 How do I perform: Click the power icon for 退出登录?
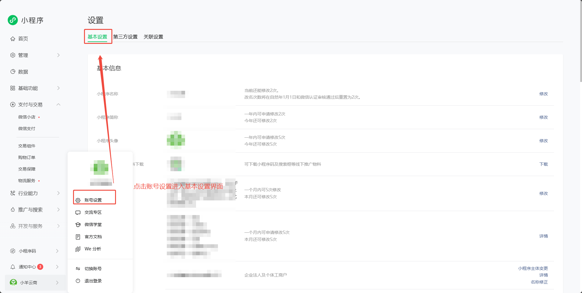pyautogui.click(x=78, y=281)
